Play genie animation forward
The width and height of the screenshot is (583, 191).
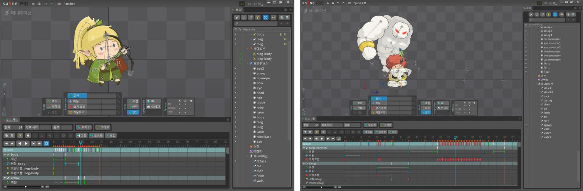pyautogui.click(x=322, y=138)
